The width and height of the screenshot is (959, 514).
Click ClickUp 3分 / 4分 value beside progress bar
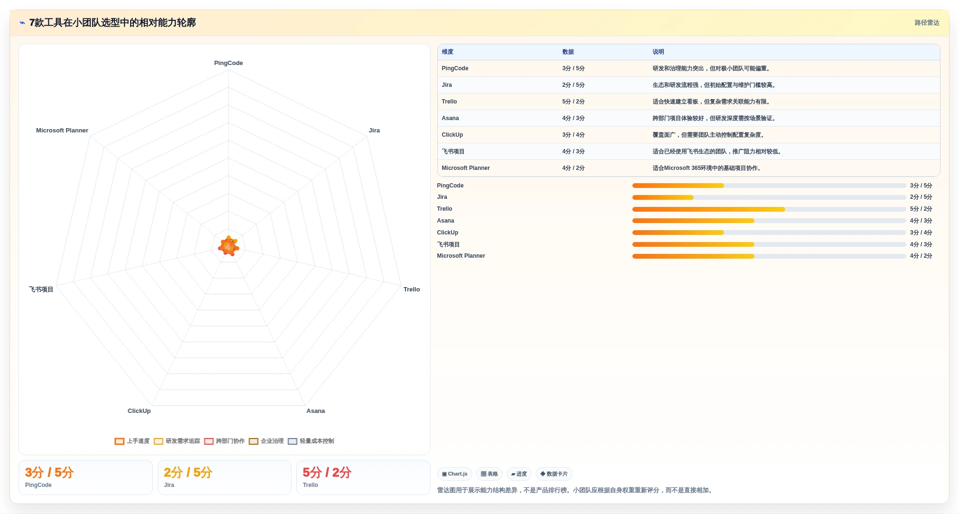(921, 233)
